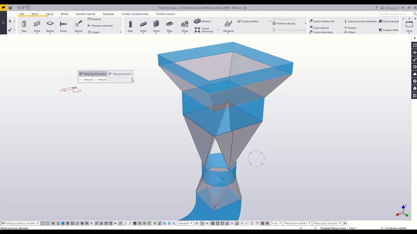This screenshot has height=234, width=417.
Task: Toggle the circle snap switch in bottom toolbar
Action: point(223,223)
